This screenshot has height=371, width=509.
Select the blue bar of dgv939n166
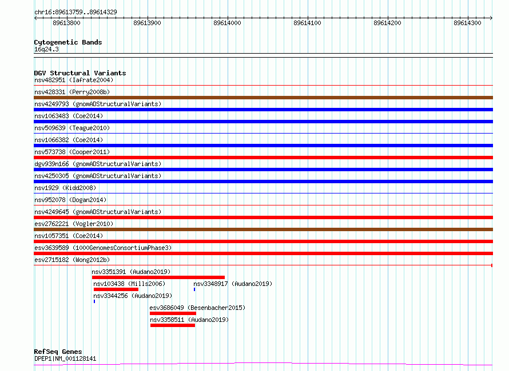[263, 170]
